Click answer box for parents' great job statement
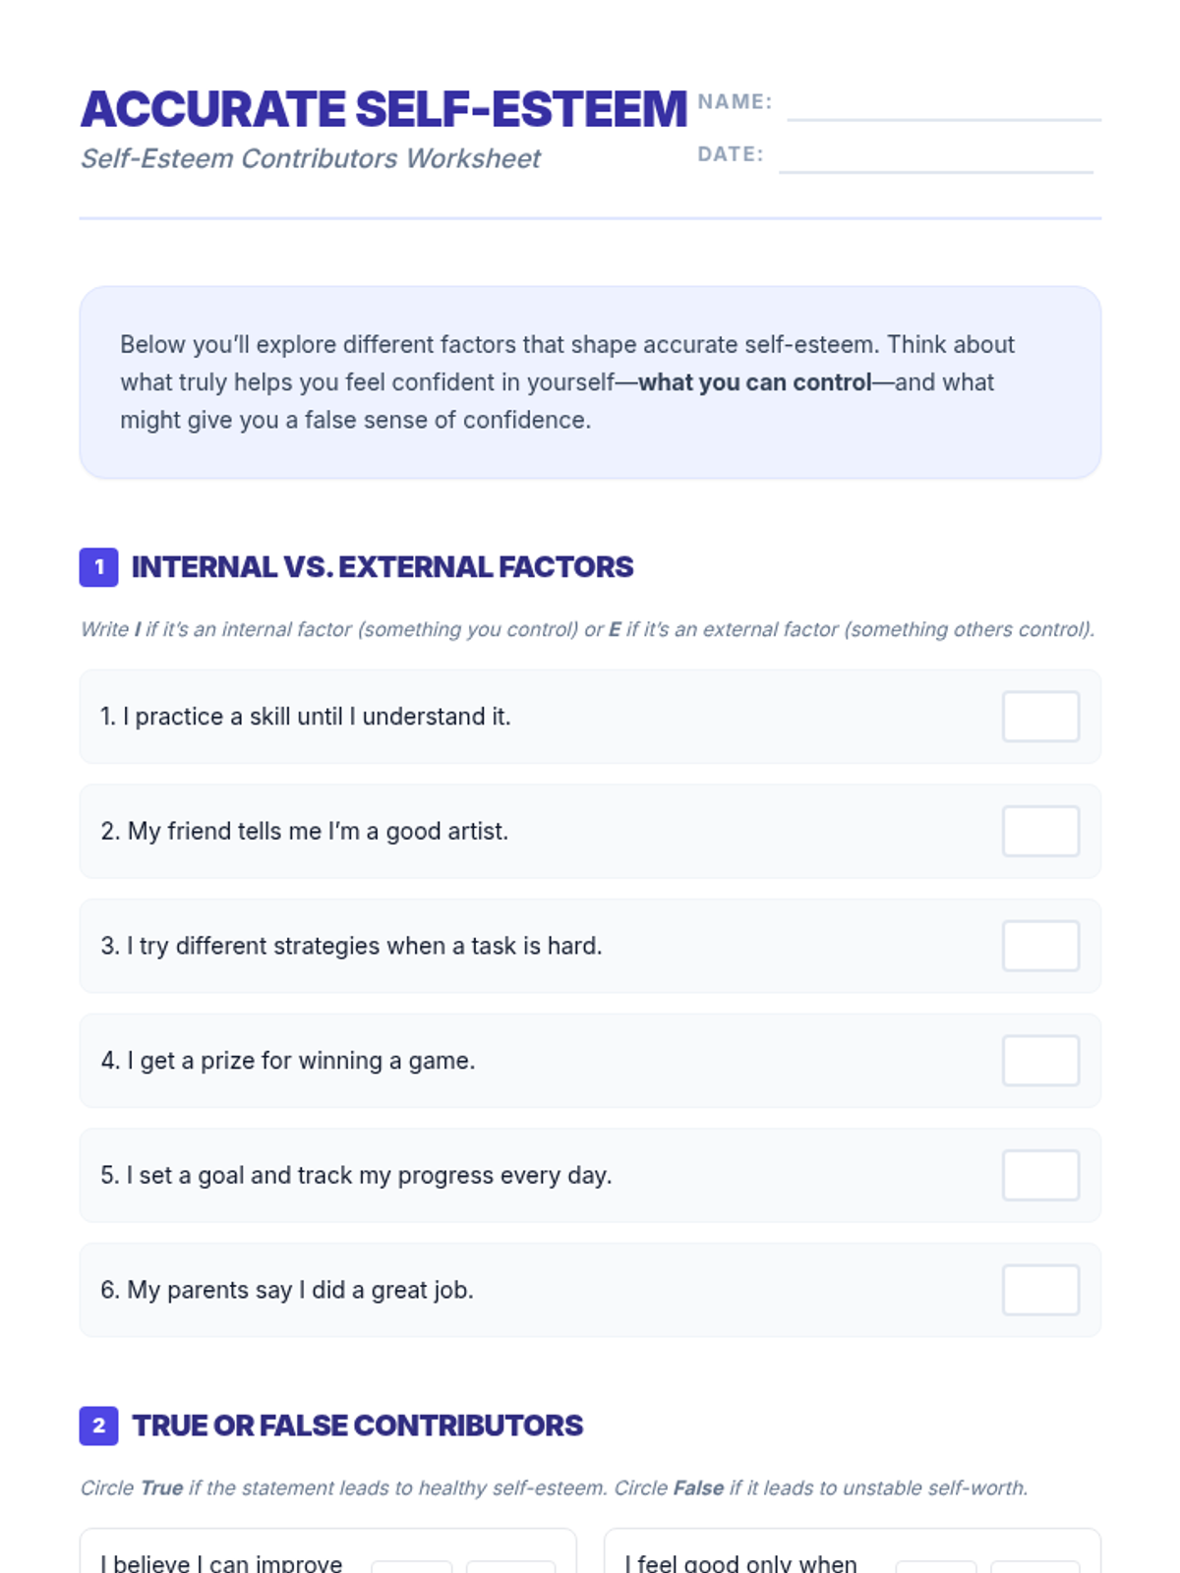The height and width of the screenshot is (1573, 1180). click(1040, 1290)
